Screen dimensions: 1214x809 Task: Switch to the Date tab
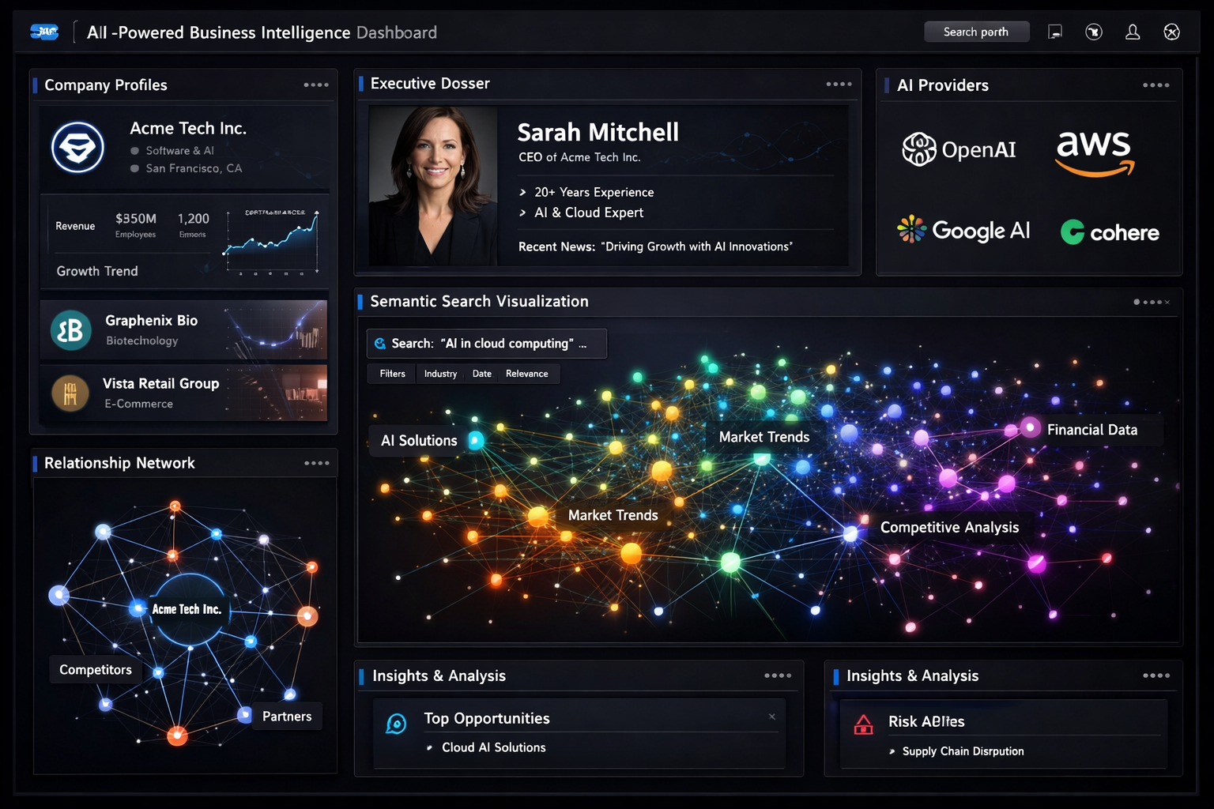482,374
